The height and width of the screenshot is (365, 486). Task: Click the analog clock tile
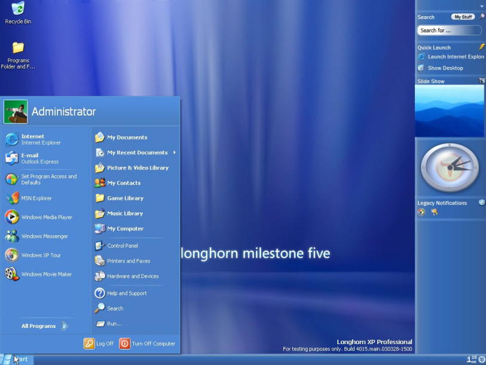click(450, 168)
